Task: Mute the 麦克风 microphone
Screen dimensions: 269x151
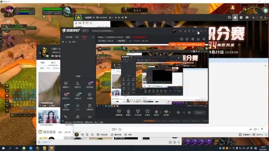Action: [156, 113]
